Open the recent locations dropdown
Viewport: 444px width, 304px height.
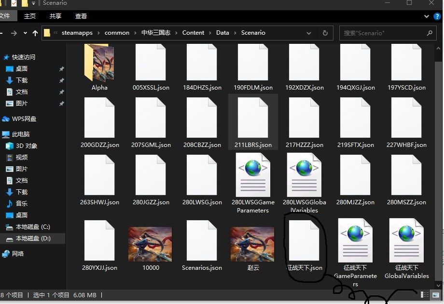[25, 33]
